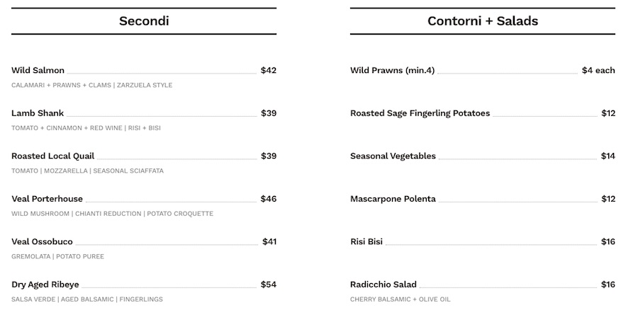Viewport: 638px width, 315px height.
Task: Select the Wild Salmon menu item
Action: pyautogui.click(x=38, y=70)
